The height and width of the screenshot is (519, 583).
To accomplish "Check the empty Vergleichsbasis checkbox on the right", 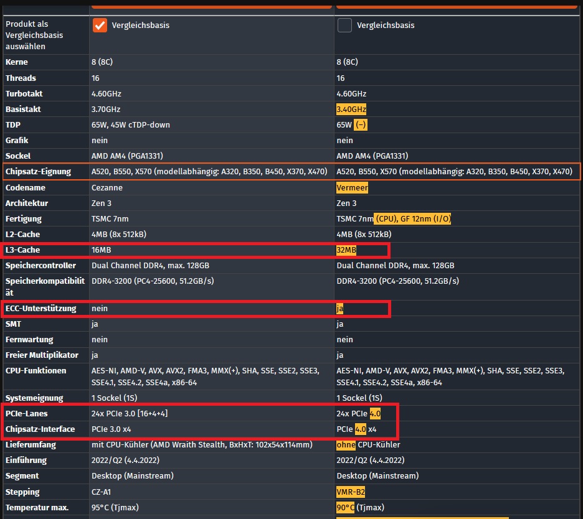I will 344,26.
